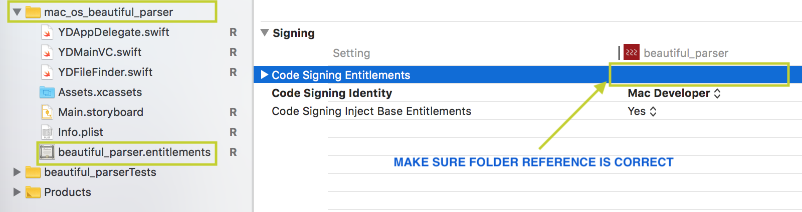Viewport: 802px width, 212px height.
Task: Click the Products folder icon
Action: (33, 192)
